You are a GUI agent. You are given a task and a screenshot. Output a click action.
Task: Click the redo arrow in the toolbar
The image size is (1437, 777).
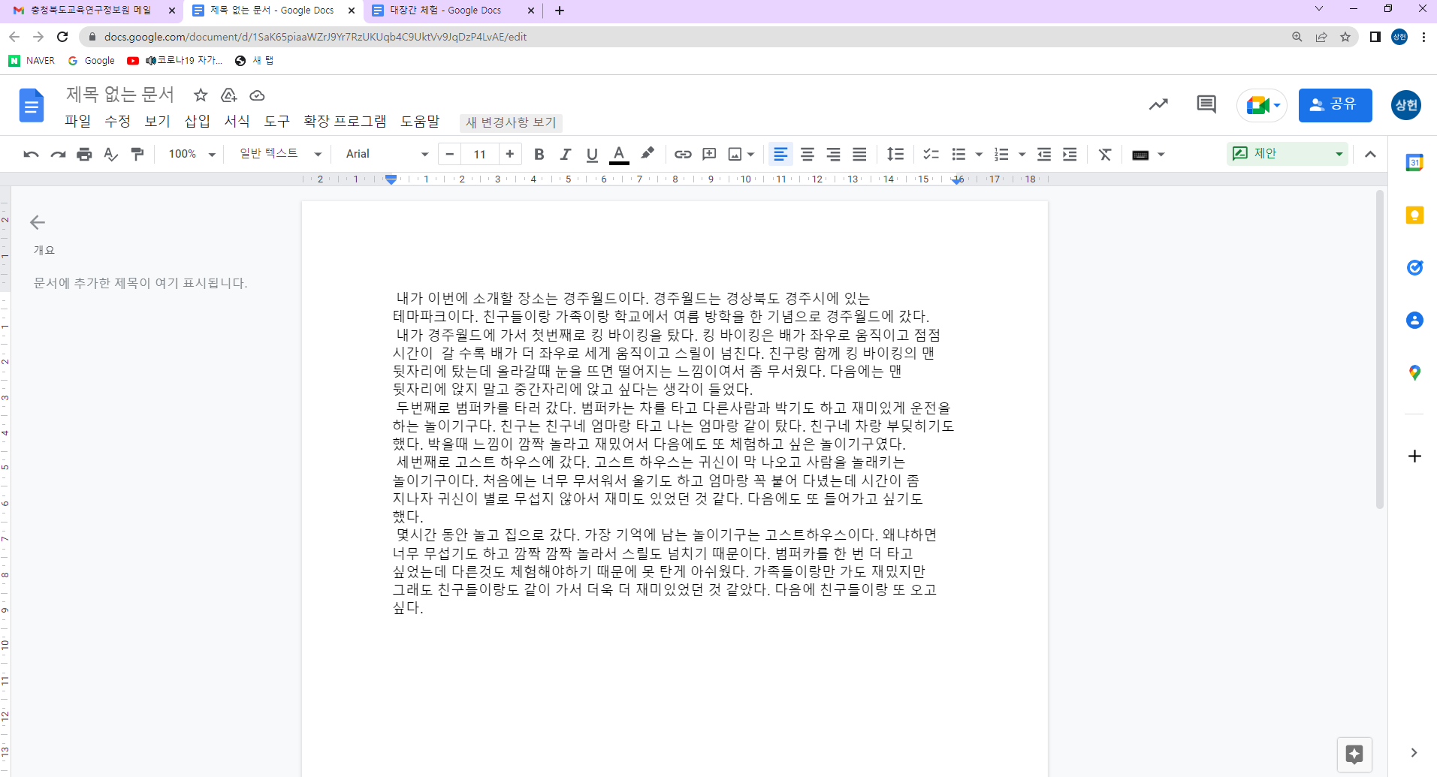tap(58, 155)
